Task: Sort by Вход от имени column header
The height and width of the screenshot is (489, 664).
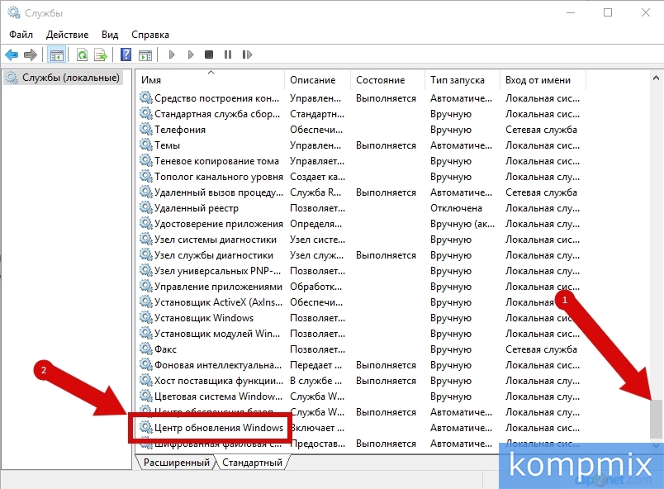Action: tap(543, 80)
